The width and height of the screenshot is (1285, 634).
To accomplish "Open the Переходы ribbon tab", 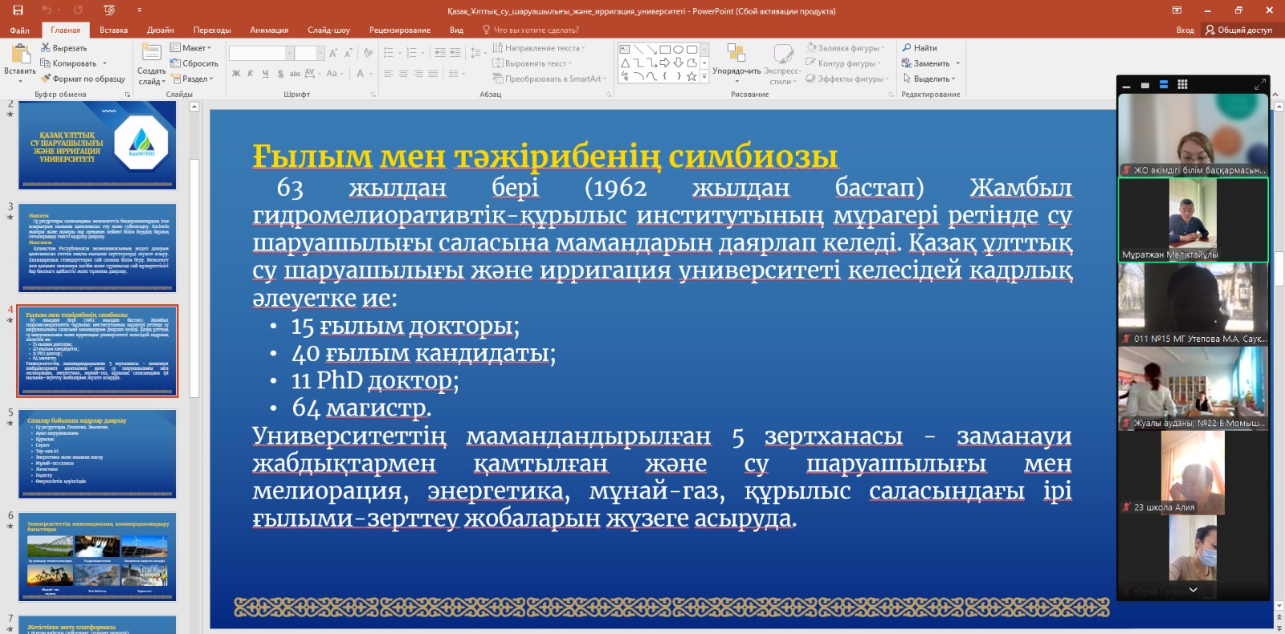I will coord(212,30).
